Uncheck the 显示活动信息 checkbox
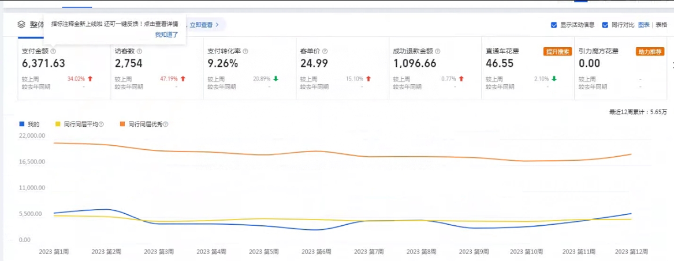Image resolution: width=674 pixels, height=261 pixels. pyautogui.click(x=554, y=25)
